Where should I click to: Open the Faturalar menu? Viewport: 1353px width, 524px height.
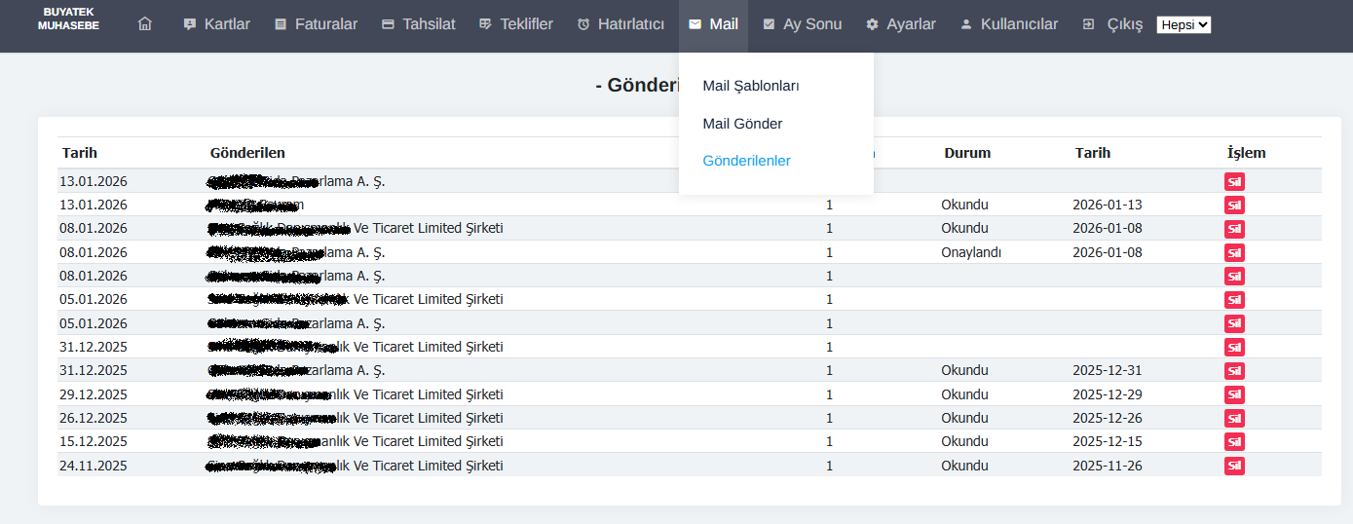[x=316, y=24]
